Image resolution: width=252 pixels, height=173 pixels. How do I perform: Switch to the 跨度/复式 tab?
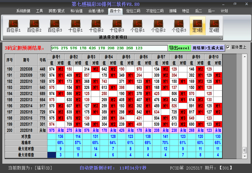(x=57, y=11)
